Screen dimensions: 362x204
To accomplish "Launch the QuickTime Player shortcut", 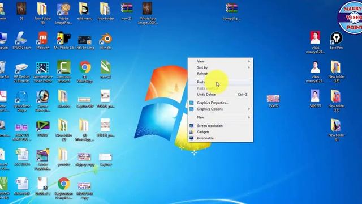I will [21, 101].
